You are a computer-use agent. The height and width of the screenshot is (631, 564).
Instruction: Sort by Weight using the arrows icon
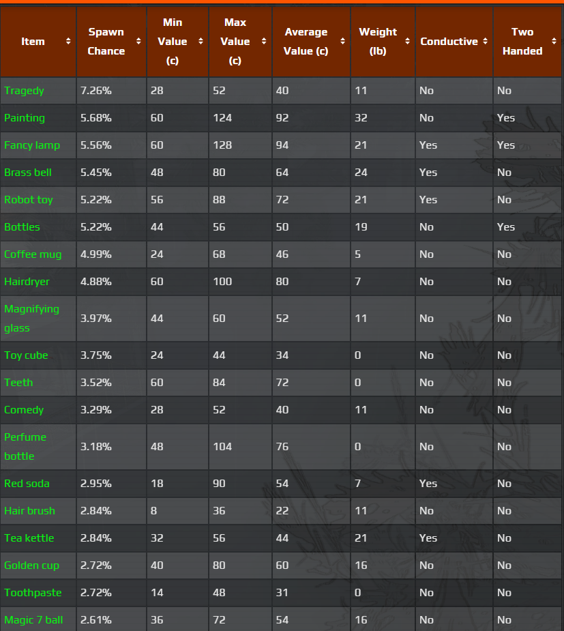click(x=407, y=42)
